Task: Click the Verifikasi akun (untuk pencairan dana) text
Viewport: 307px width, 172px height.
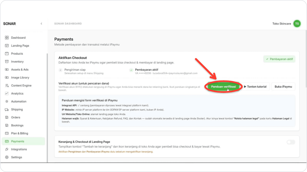Action: [x=84, y=83]
